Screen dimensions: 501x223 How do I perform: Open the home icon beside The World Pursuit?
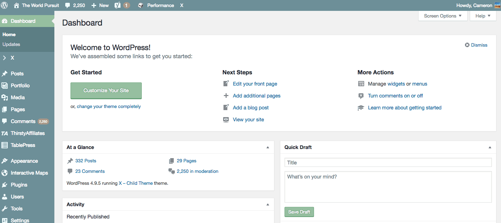point(16,5)
